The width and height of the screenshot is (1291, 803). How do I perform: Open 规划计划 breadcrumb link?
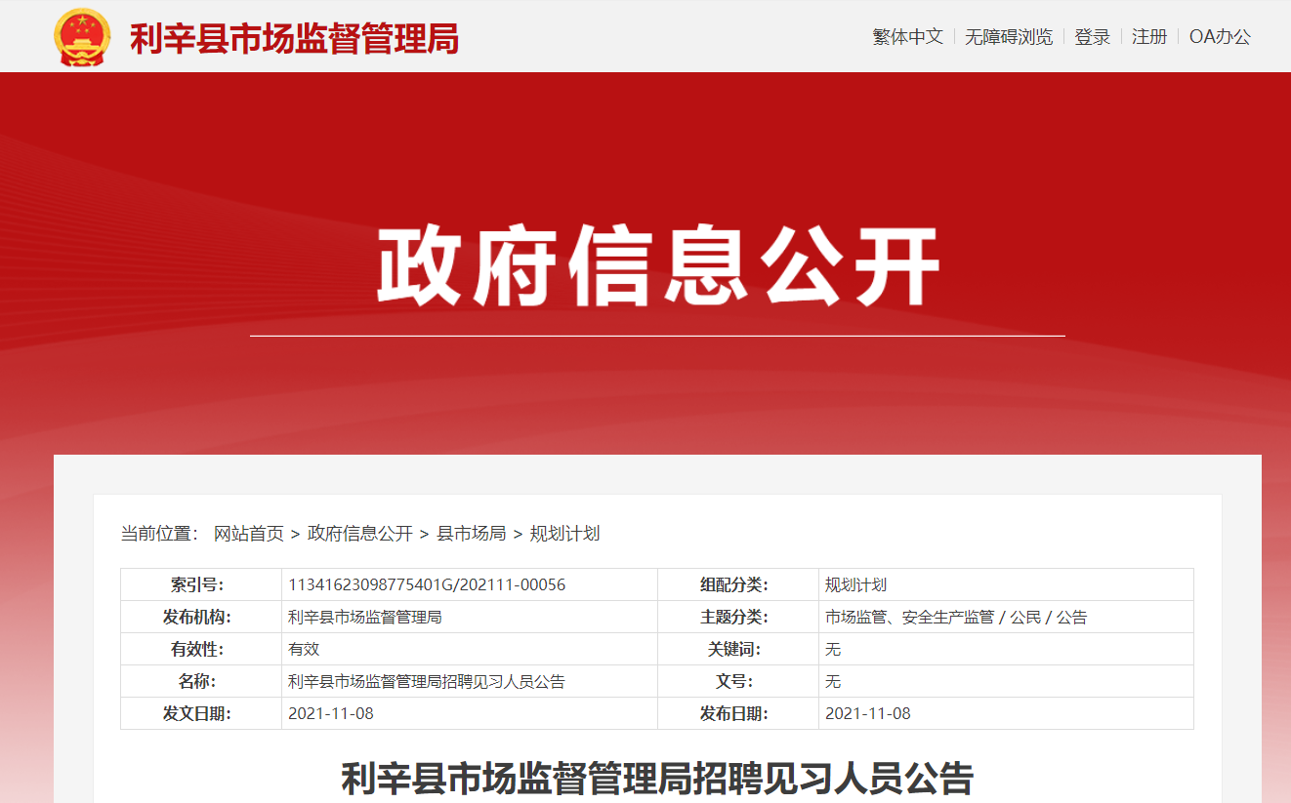coord(564,534)
